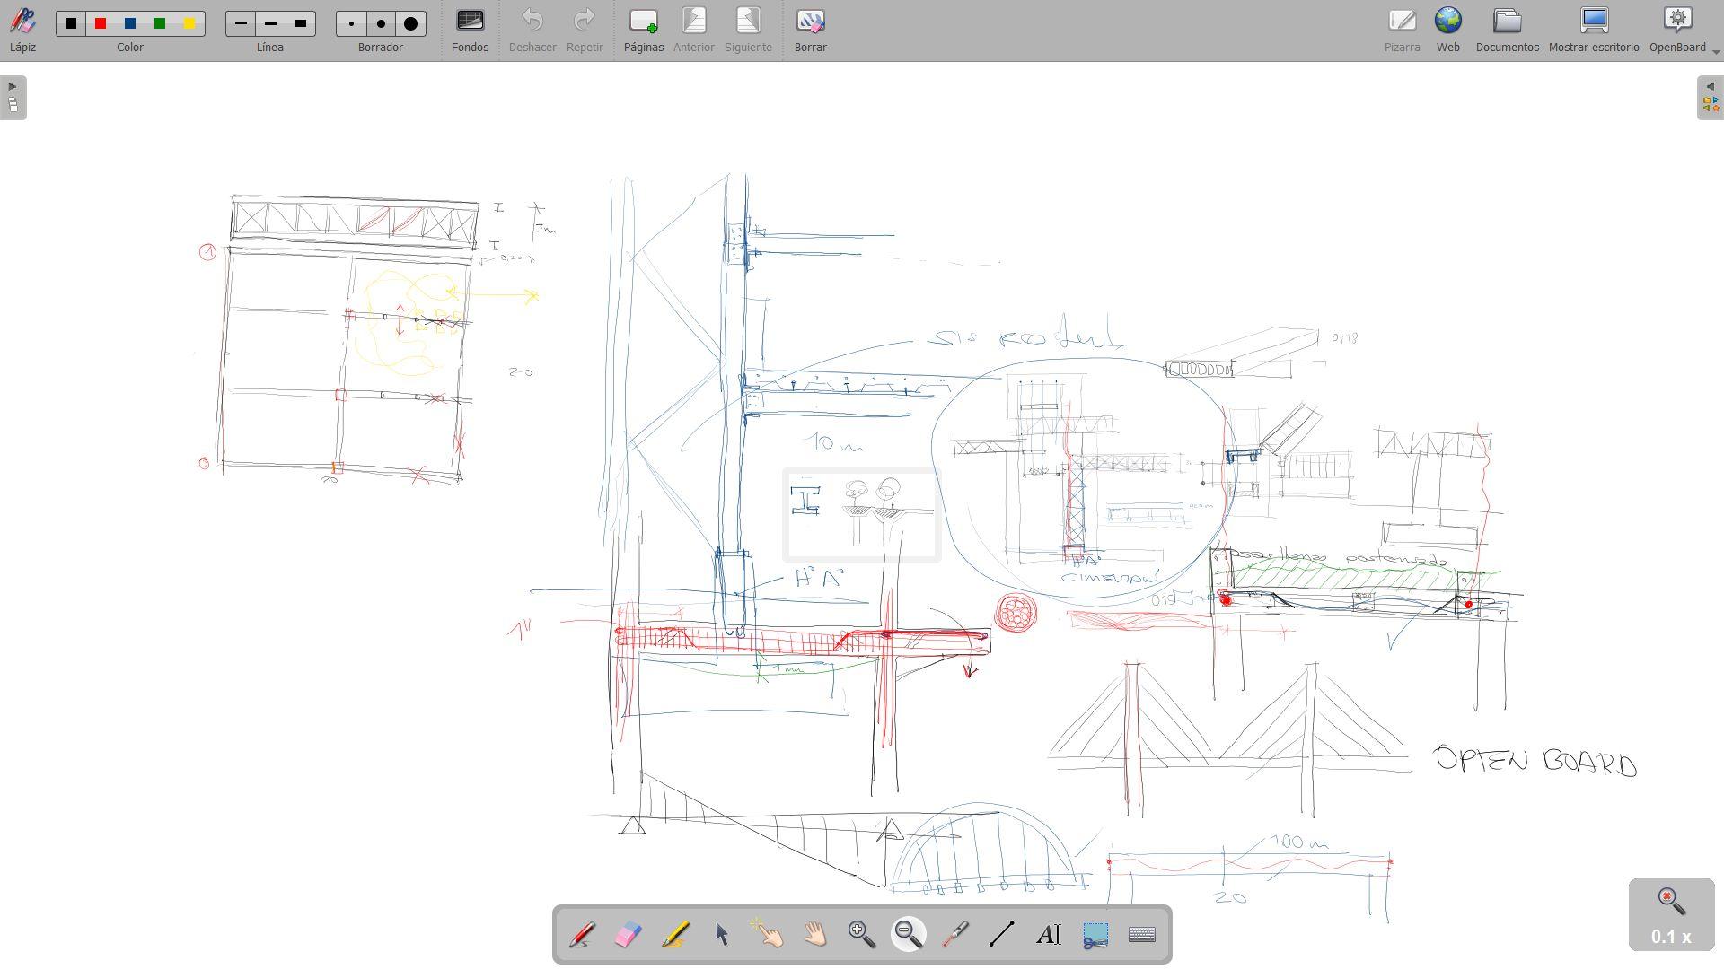Click the Zoom in magnifier tool
The image size is (1724, 969).
tap(862, 935)
